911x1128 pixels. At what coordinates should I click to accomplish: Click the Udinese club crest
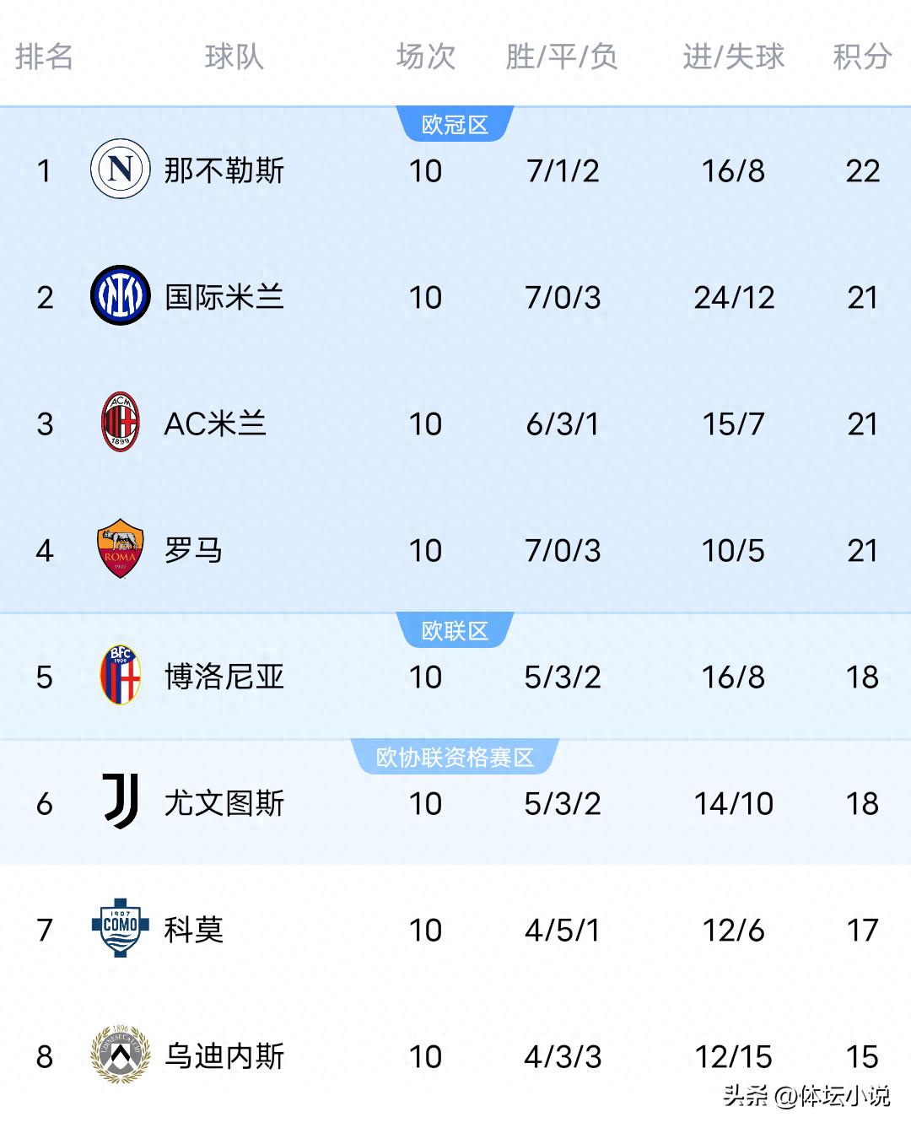[x=120, y=1055]
